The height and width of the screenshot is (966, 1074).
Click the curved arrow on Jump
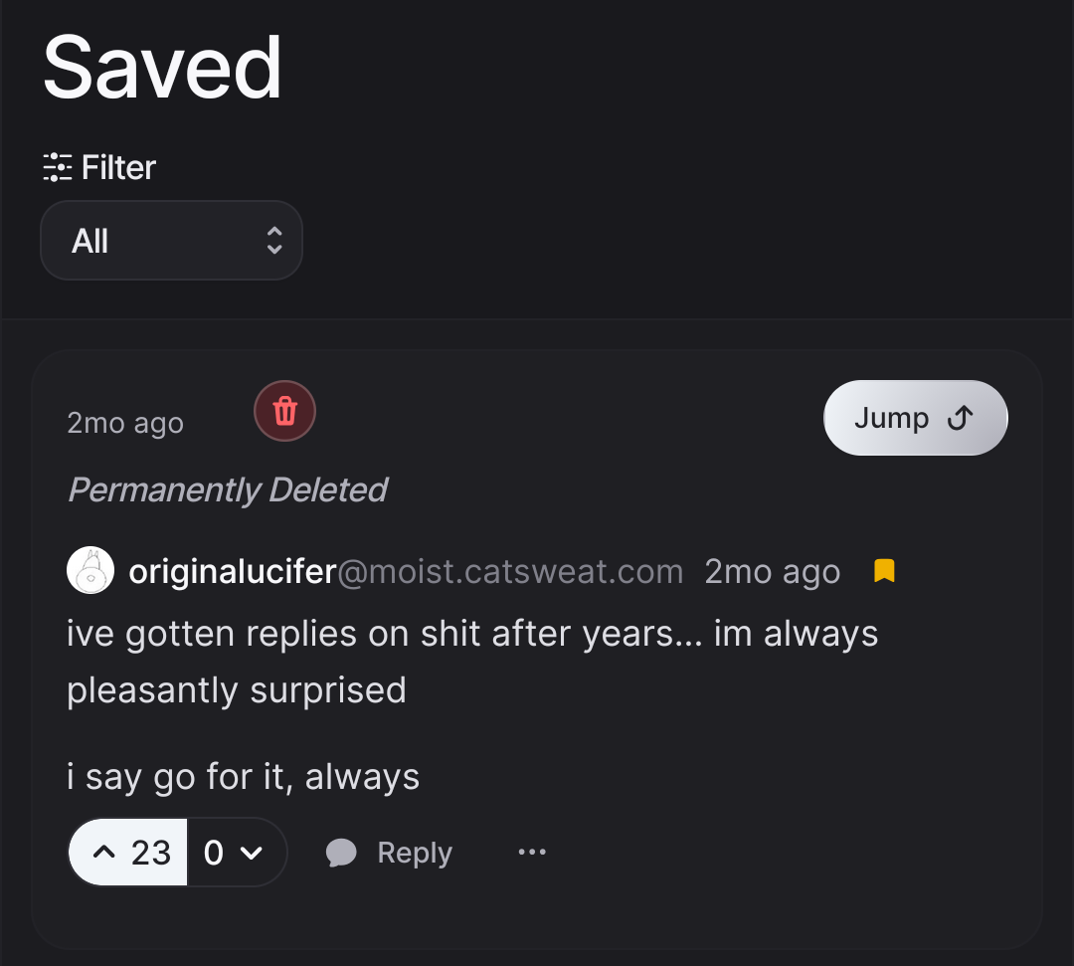click(x=960, y=419)
